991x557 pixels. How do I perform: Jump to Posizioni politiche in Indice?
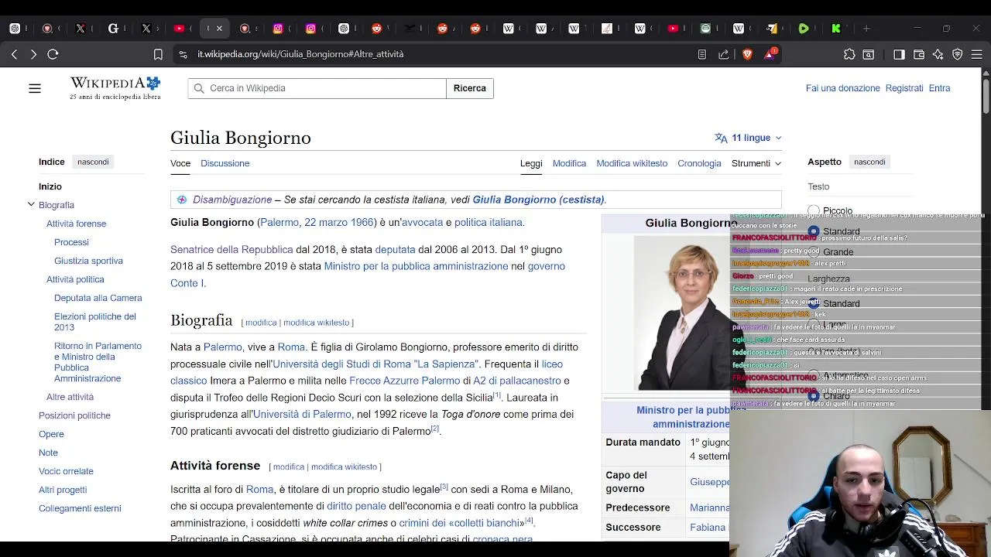point(74,415)
